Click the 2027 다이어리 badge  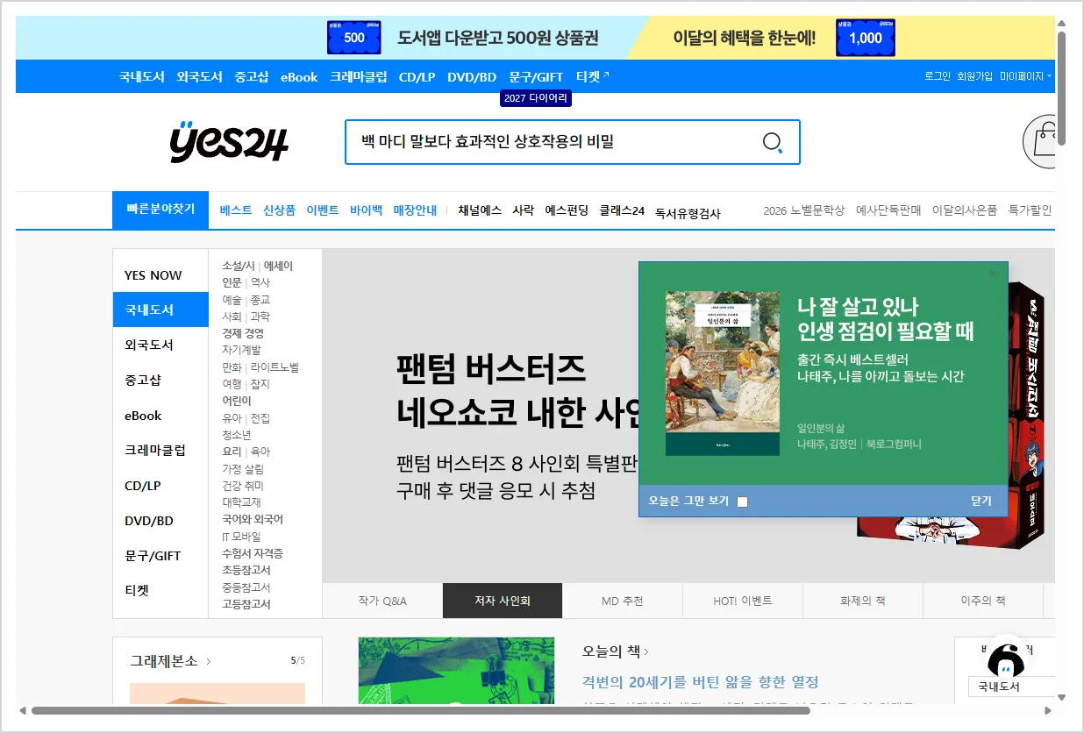point(536,98)
